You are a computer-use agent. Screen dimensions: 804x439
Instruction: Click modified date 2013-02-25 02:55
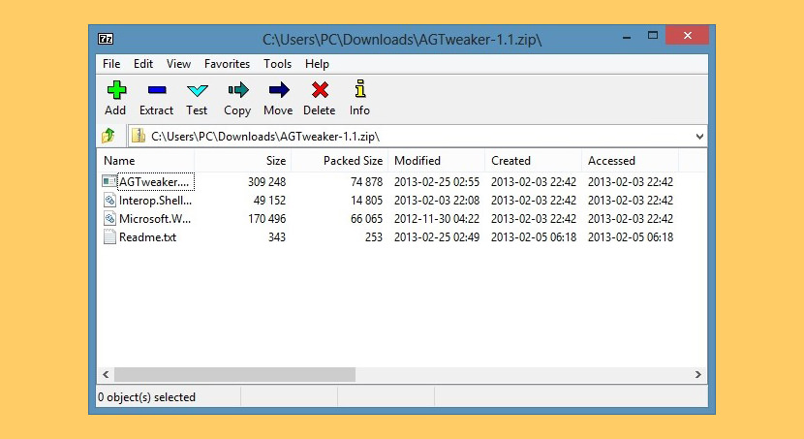click(x=437, y=181)
